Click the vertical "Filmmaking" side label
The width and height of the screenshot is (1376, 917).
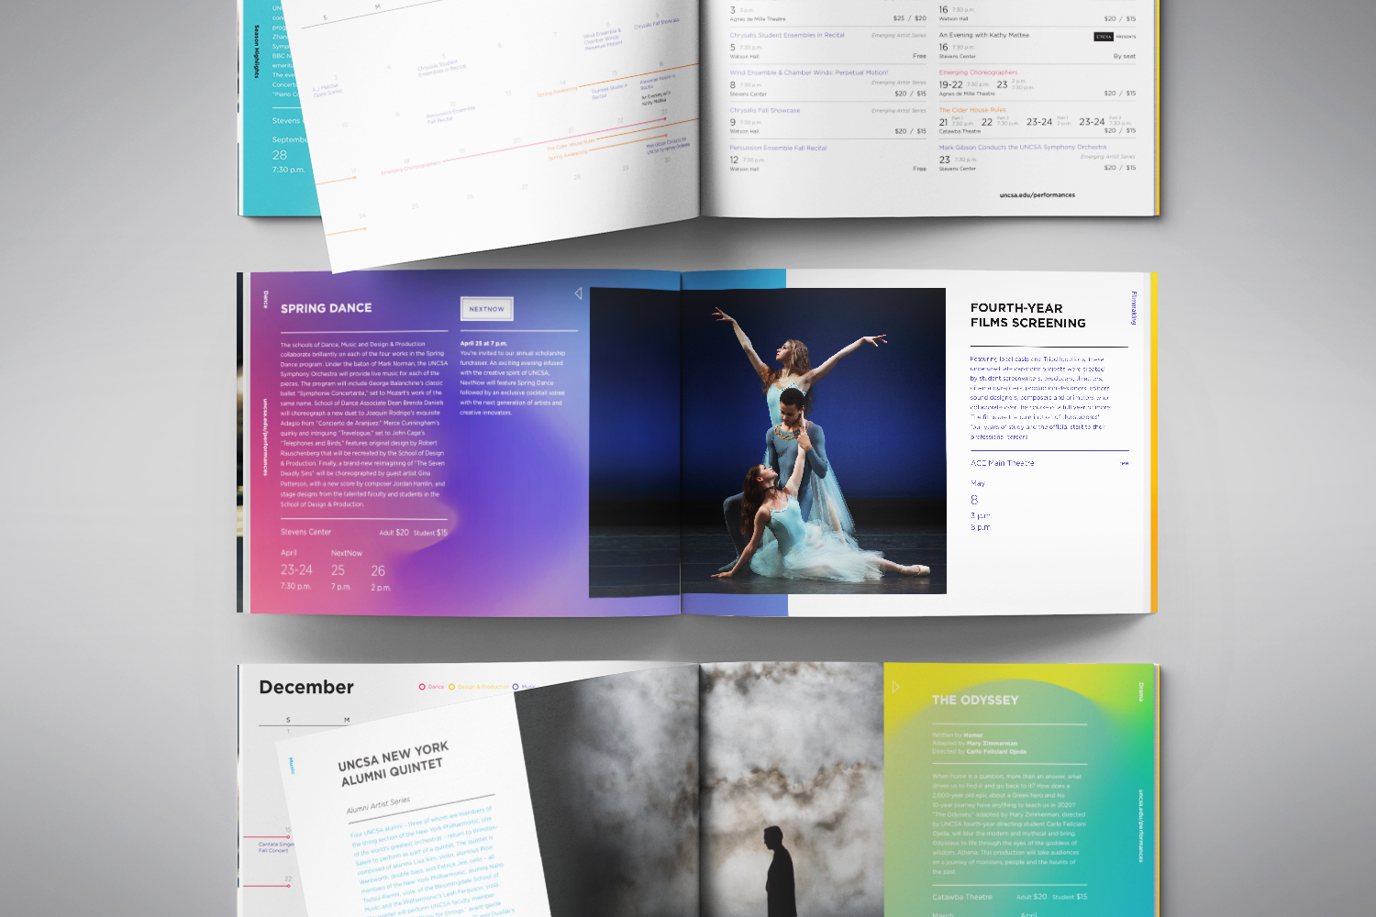click(x=1135, y=308)
